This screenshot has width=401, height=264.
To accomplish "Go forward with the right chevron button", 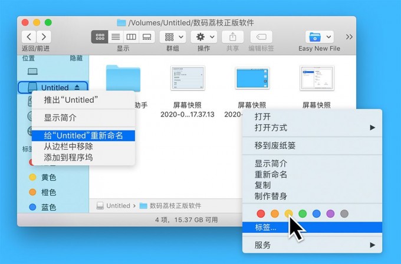I will [x=44, y=37].
